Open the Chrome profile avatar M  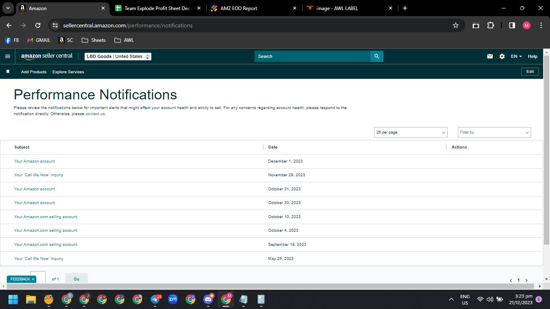click(527, 25)
